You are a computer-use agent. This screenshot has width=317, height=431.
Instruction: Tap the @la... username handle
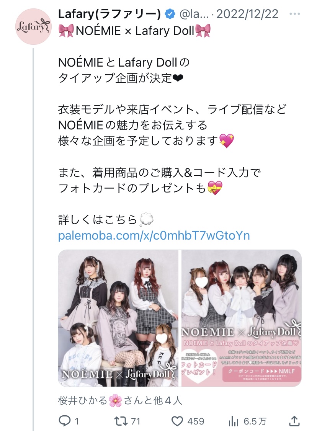(x=194, y=14)
